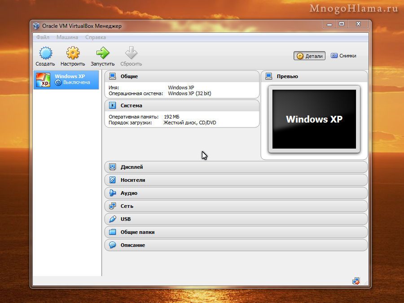Start the VM with the green Запустить arrow
The height and width of the screenshot is (303, 404).
tap(103, 53)
